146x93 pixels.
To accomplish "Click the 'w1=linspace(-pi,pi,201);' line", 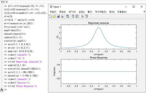I will point(19,23).
